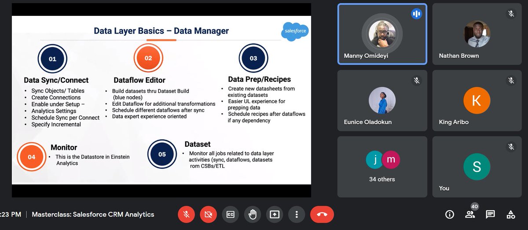Click the 01 circle on the slide
This screenshot has height=230, width=528.
(52, 59)
